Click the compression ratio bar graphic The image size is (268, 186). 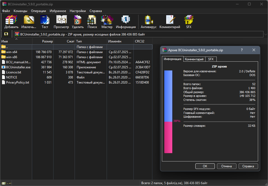[168, 112]
